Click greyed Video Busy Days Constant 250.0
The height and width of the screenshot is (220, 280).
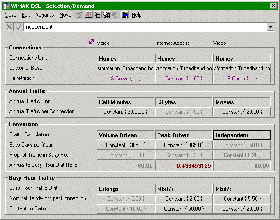click(x=242, y=145)
